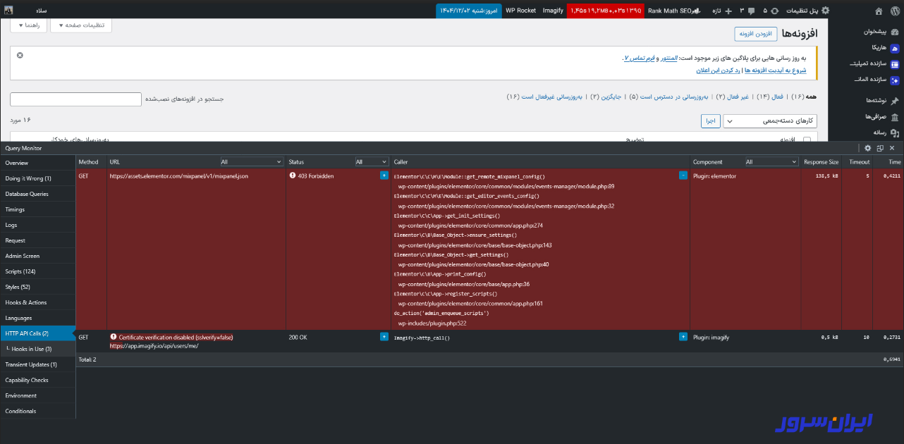The image size is (904, 444).
Task: Open the site via the home icon
Action: [x=879, y=9]
